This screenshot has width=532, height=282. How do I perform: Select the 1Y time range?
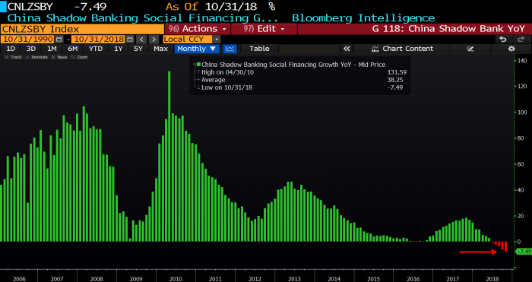tap(118, 49)
